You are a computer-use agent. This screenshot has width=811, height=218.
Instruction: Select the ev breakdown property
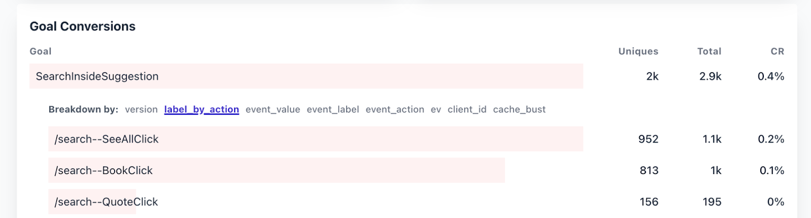pos(436,109)
